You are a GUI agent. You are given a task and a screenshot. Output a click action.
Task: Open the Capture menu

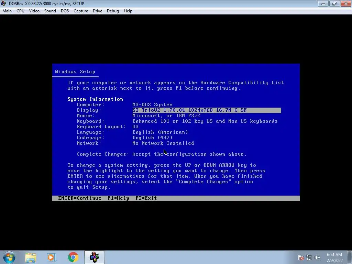pos(80,11)
